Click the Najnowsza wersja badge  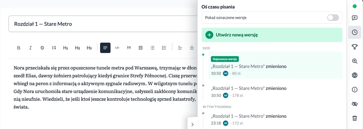point(225,59)
